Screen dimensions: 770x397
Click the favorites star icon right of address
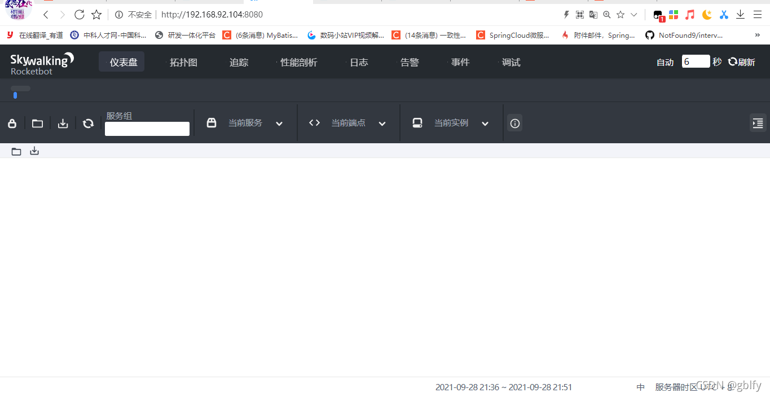click(621, 15)
